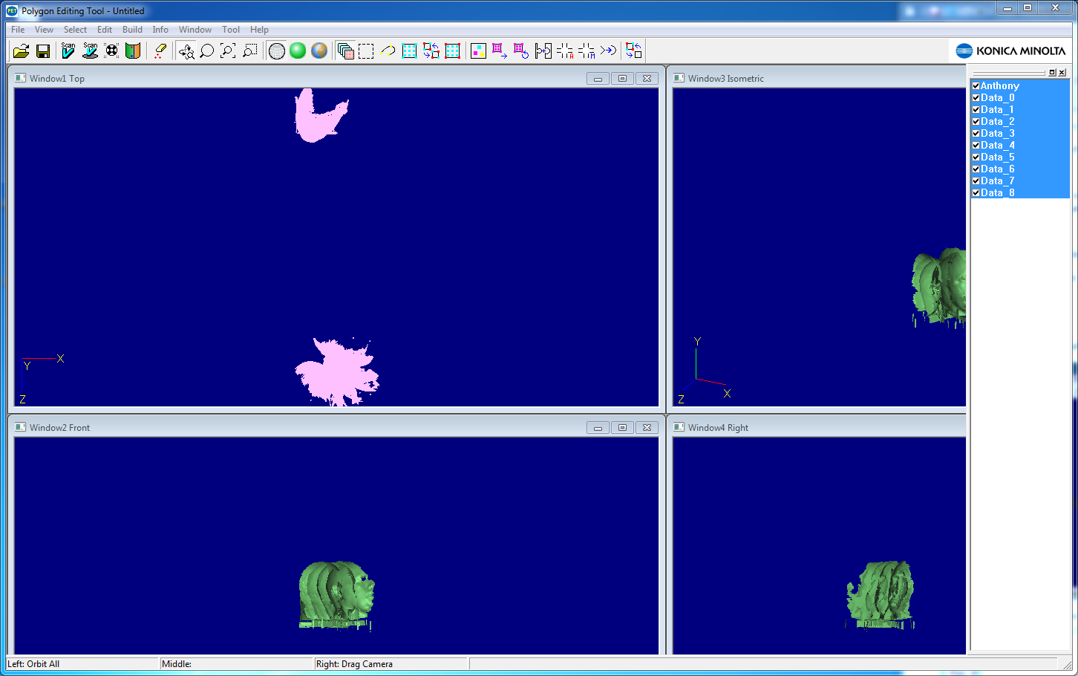
Task: Select the eraser tool in toolbar
Action: (x=160, y=51)
